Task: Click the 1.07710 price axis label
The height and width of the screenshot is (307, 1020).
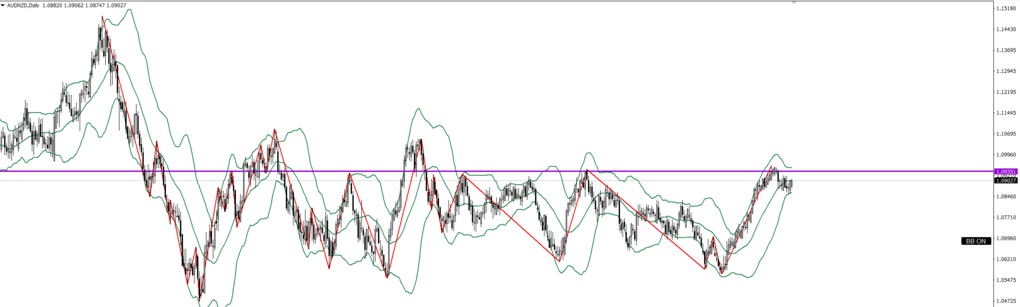Action: coord(1006,217)
